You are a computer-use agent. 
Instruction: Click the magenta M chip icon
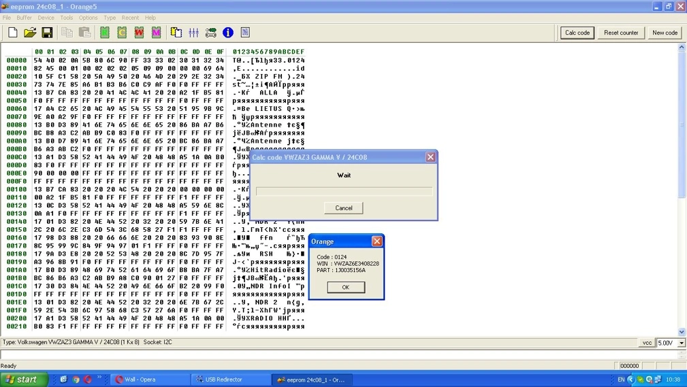pos(157,33)
